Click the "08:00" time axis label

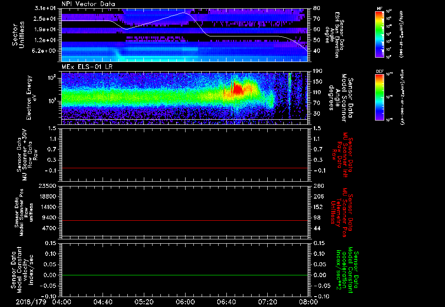[x=309, y=302]
